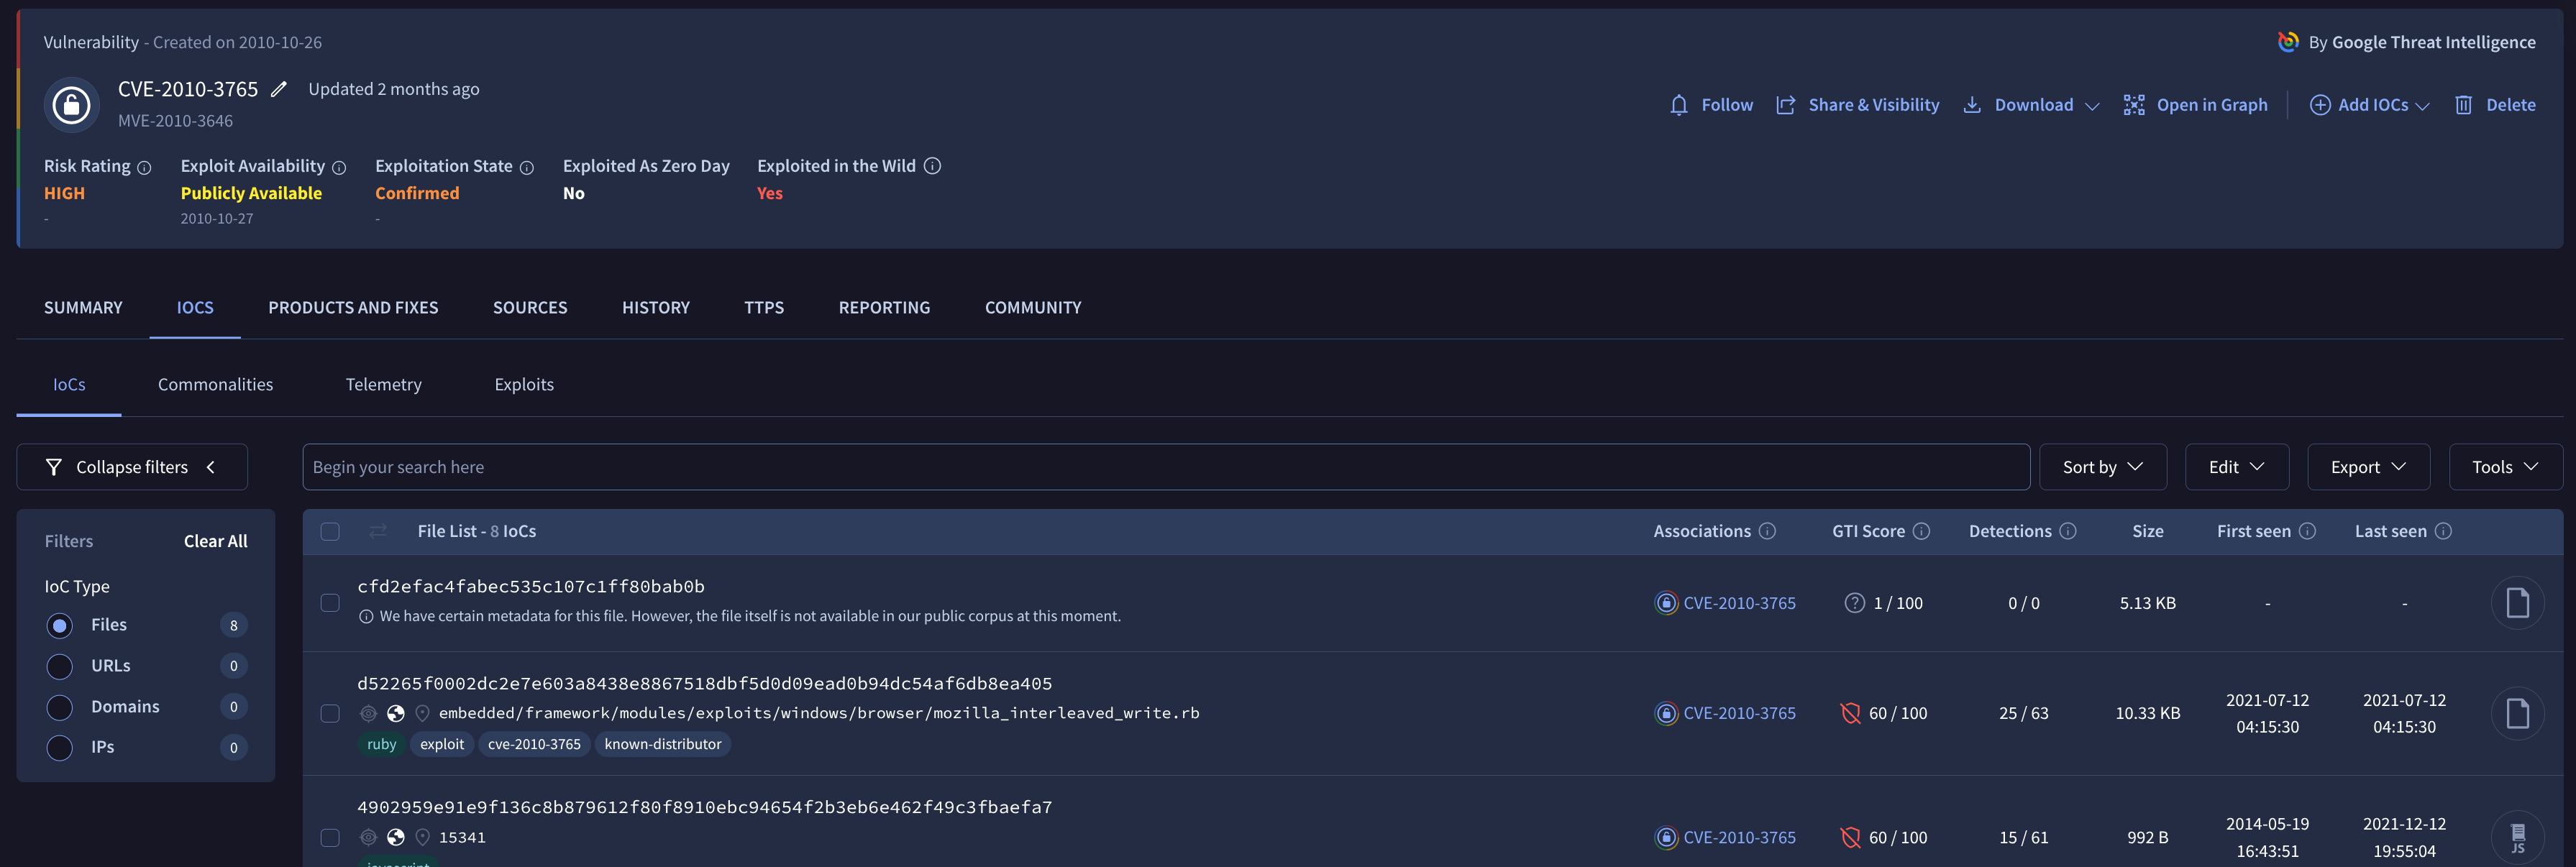This screenshot has width=2576, height=867.
Task: Click the file type icon for the mozilla_interleaved_write.rb row
Action: tap(2517, 713)
